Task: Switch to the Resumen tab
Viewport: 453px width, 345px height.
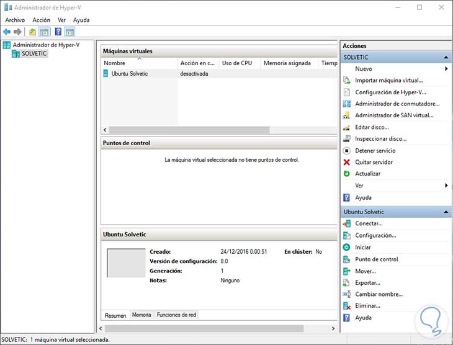Action: (x=115, y=316)
